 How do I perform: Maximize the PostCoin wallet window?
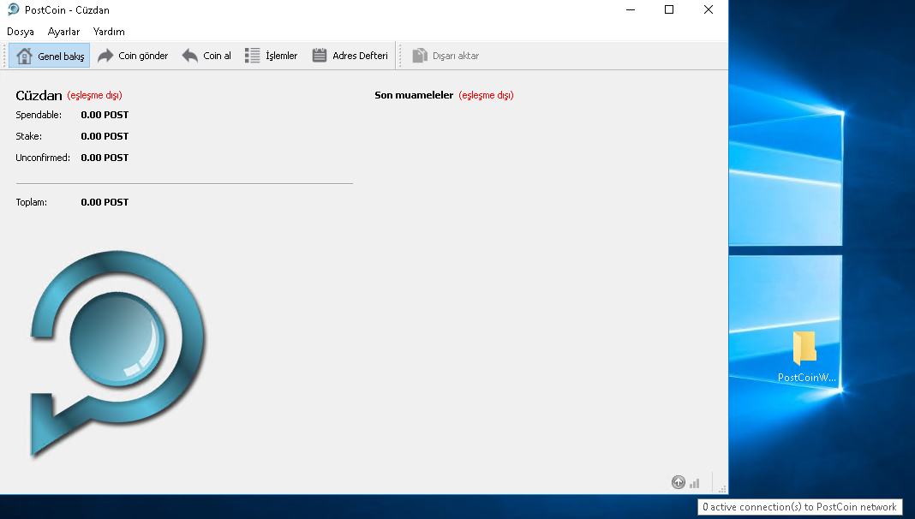click(x=669, y=9)
